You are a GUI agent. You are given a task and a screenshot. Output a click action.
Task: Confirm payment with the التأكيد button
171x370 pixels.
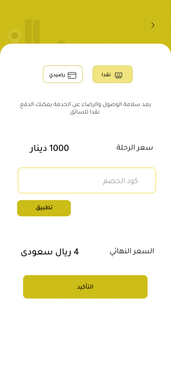click(85, 286)
